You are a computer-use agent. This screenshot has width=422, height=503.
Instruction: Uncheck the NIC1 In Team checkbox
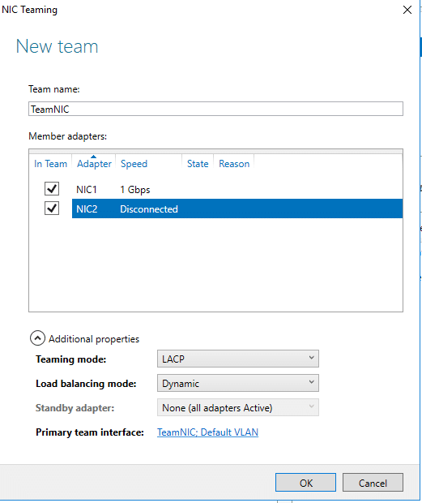[x=52, y=189]
